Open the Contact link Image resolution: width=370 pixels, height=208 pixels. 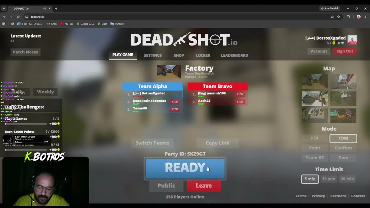pyautogui.click(x=358, y=196)
